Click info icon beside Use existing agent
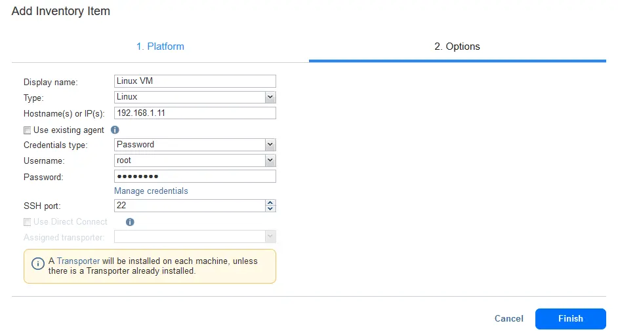The width and height of the screenshot is (618, 336). pos(115,130)
